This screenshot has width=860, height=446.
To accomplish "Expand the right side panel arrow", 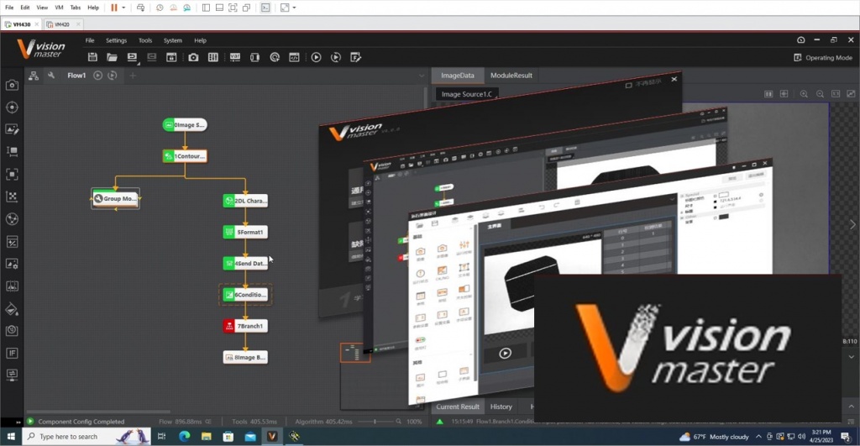I will 853,224.
